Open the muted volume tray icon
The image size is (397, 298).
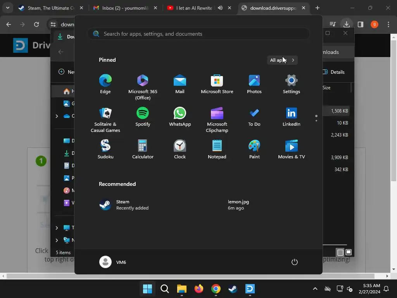click(350, 289)
